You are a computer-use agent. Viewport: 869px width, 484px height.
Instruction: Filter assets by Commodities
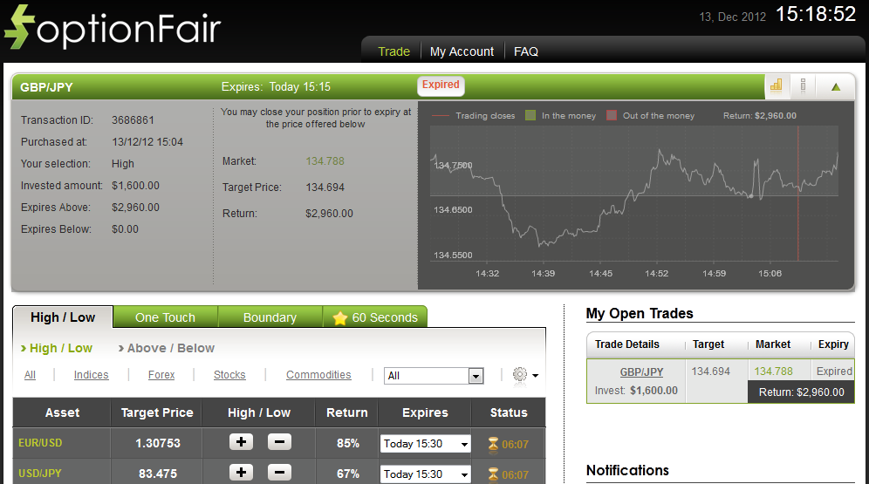tap(318, 375)
